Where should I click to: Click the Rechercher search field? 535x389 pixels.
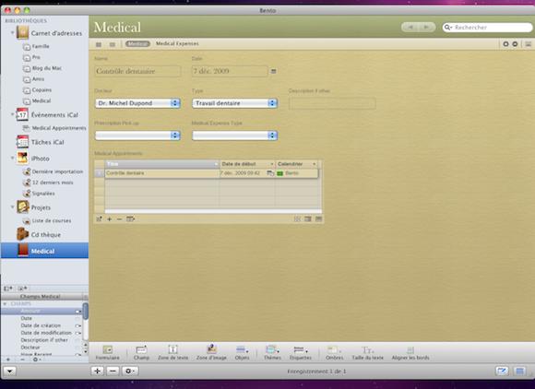pos(488,28)
